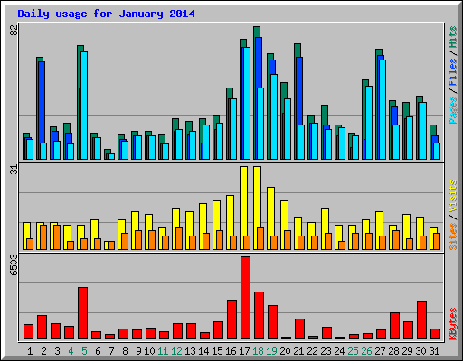
Task: Click day 24 on the x-axis
Action: point(340,351)
